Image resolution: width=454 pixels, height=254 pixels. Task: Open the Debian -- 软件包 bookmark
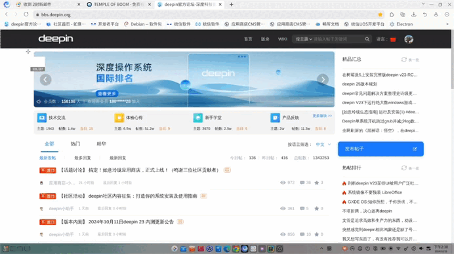coord(143,24)
